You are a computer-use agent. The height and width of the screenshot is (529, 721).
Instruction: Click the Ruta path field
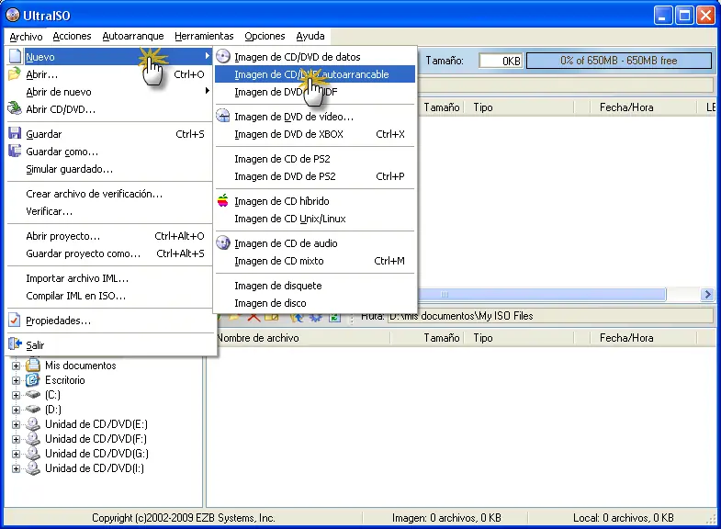[551, 316]
